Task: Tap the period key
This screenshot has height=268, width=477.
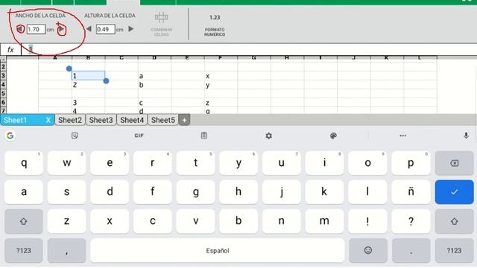Action: (411, 250)
